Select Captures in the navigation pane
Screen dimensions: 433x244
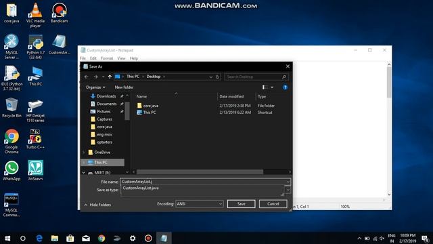click(104, 119)
